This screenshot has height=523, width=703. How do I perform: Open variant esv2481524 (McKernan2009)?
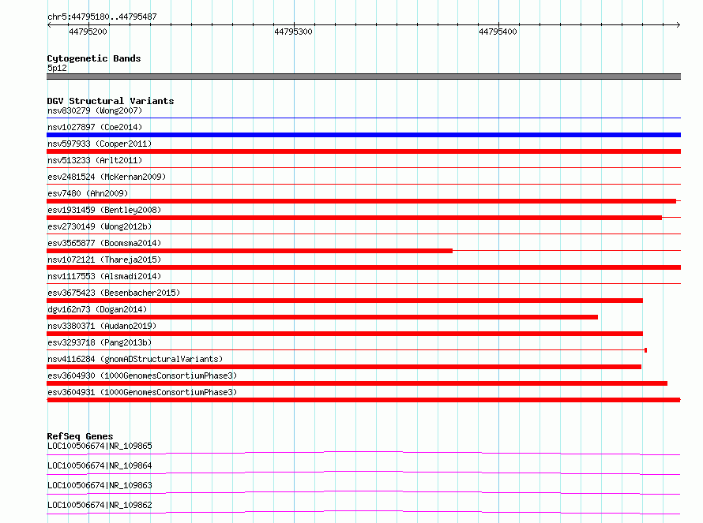pyautogui.click(x=107, y=177)
